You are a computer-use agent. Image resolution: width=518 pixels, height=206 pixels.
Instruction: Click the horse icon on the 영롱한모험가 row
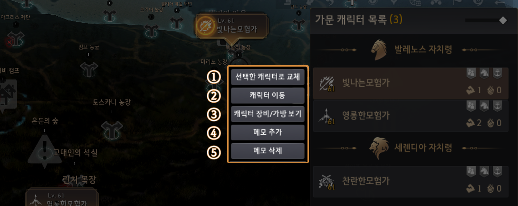tap(483, 106)
